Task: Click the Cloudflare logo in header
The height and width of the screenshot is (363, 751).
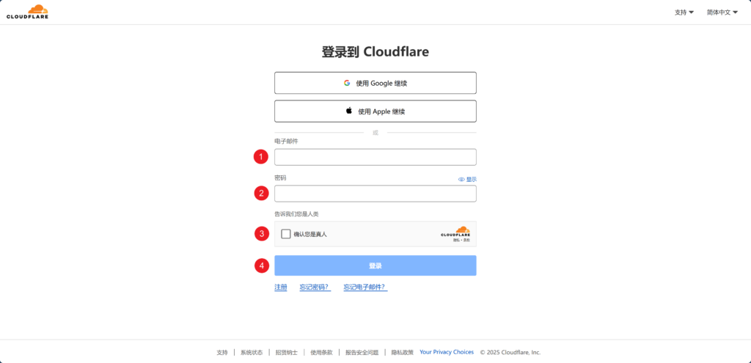Action: (27, 12)
